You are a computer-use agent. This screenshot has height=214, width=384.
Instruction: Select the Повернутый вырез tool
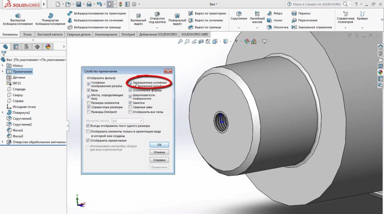(177, 20)
